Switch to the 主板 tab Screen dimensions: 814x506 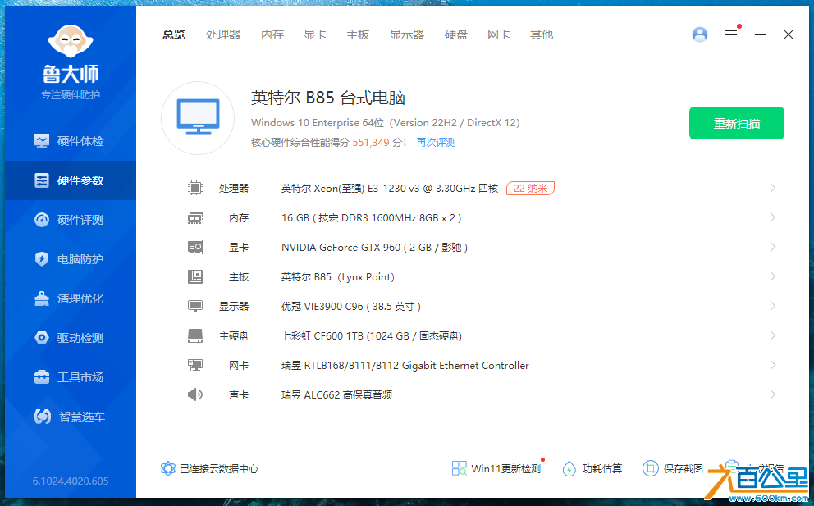(x=358, y=34)
